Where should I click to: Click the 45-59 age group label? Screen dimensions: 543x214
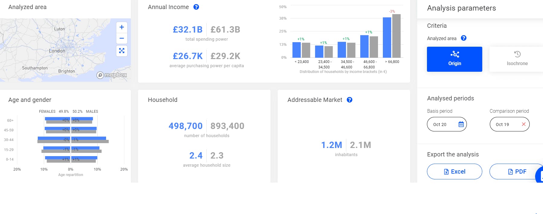(9, 130)
